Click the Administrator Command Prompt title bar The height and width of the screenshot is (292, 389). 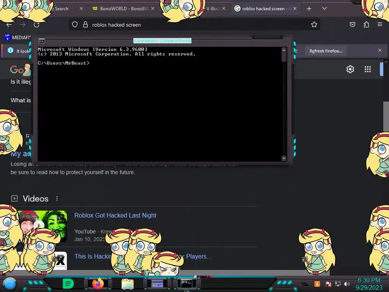163,41
